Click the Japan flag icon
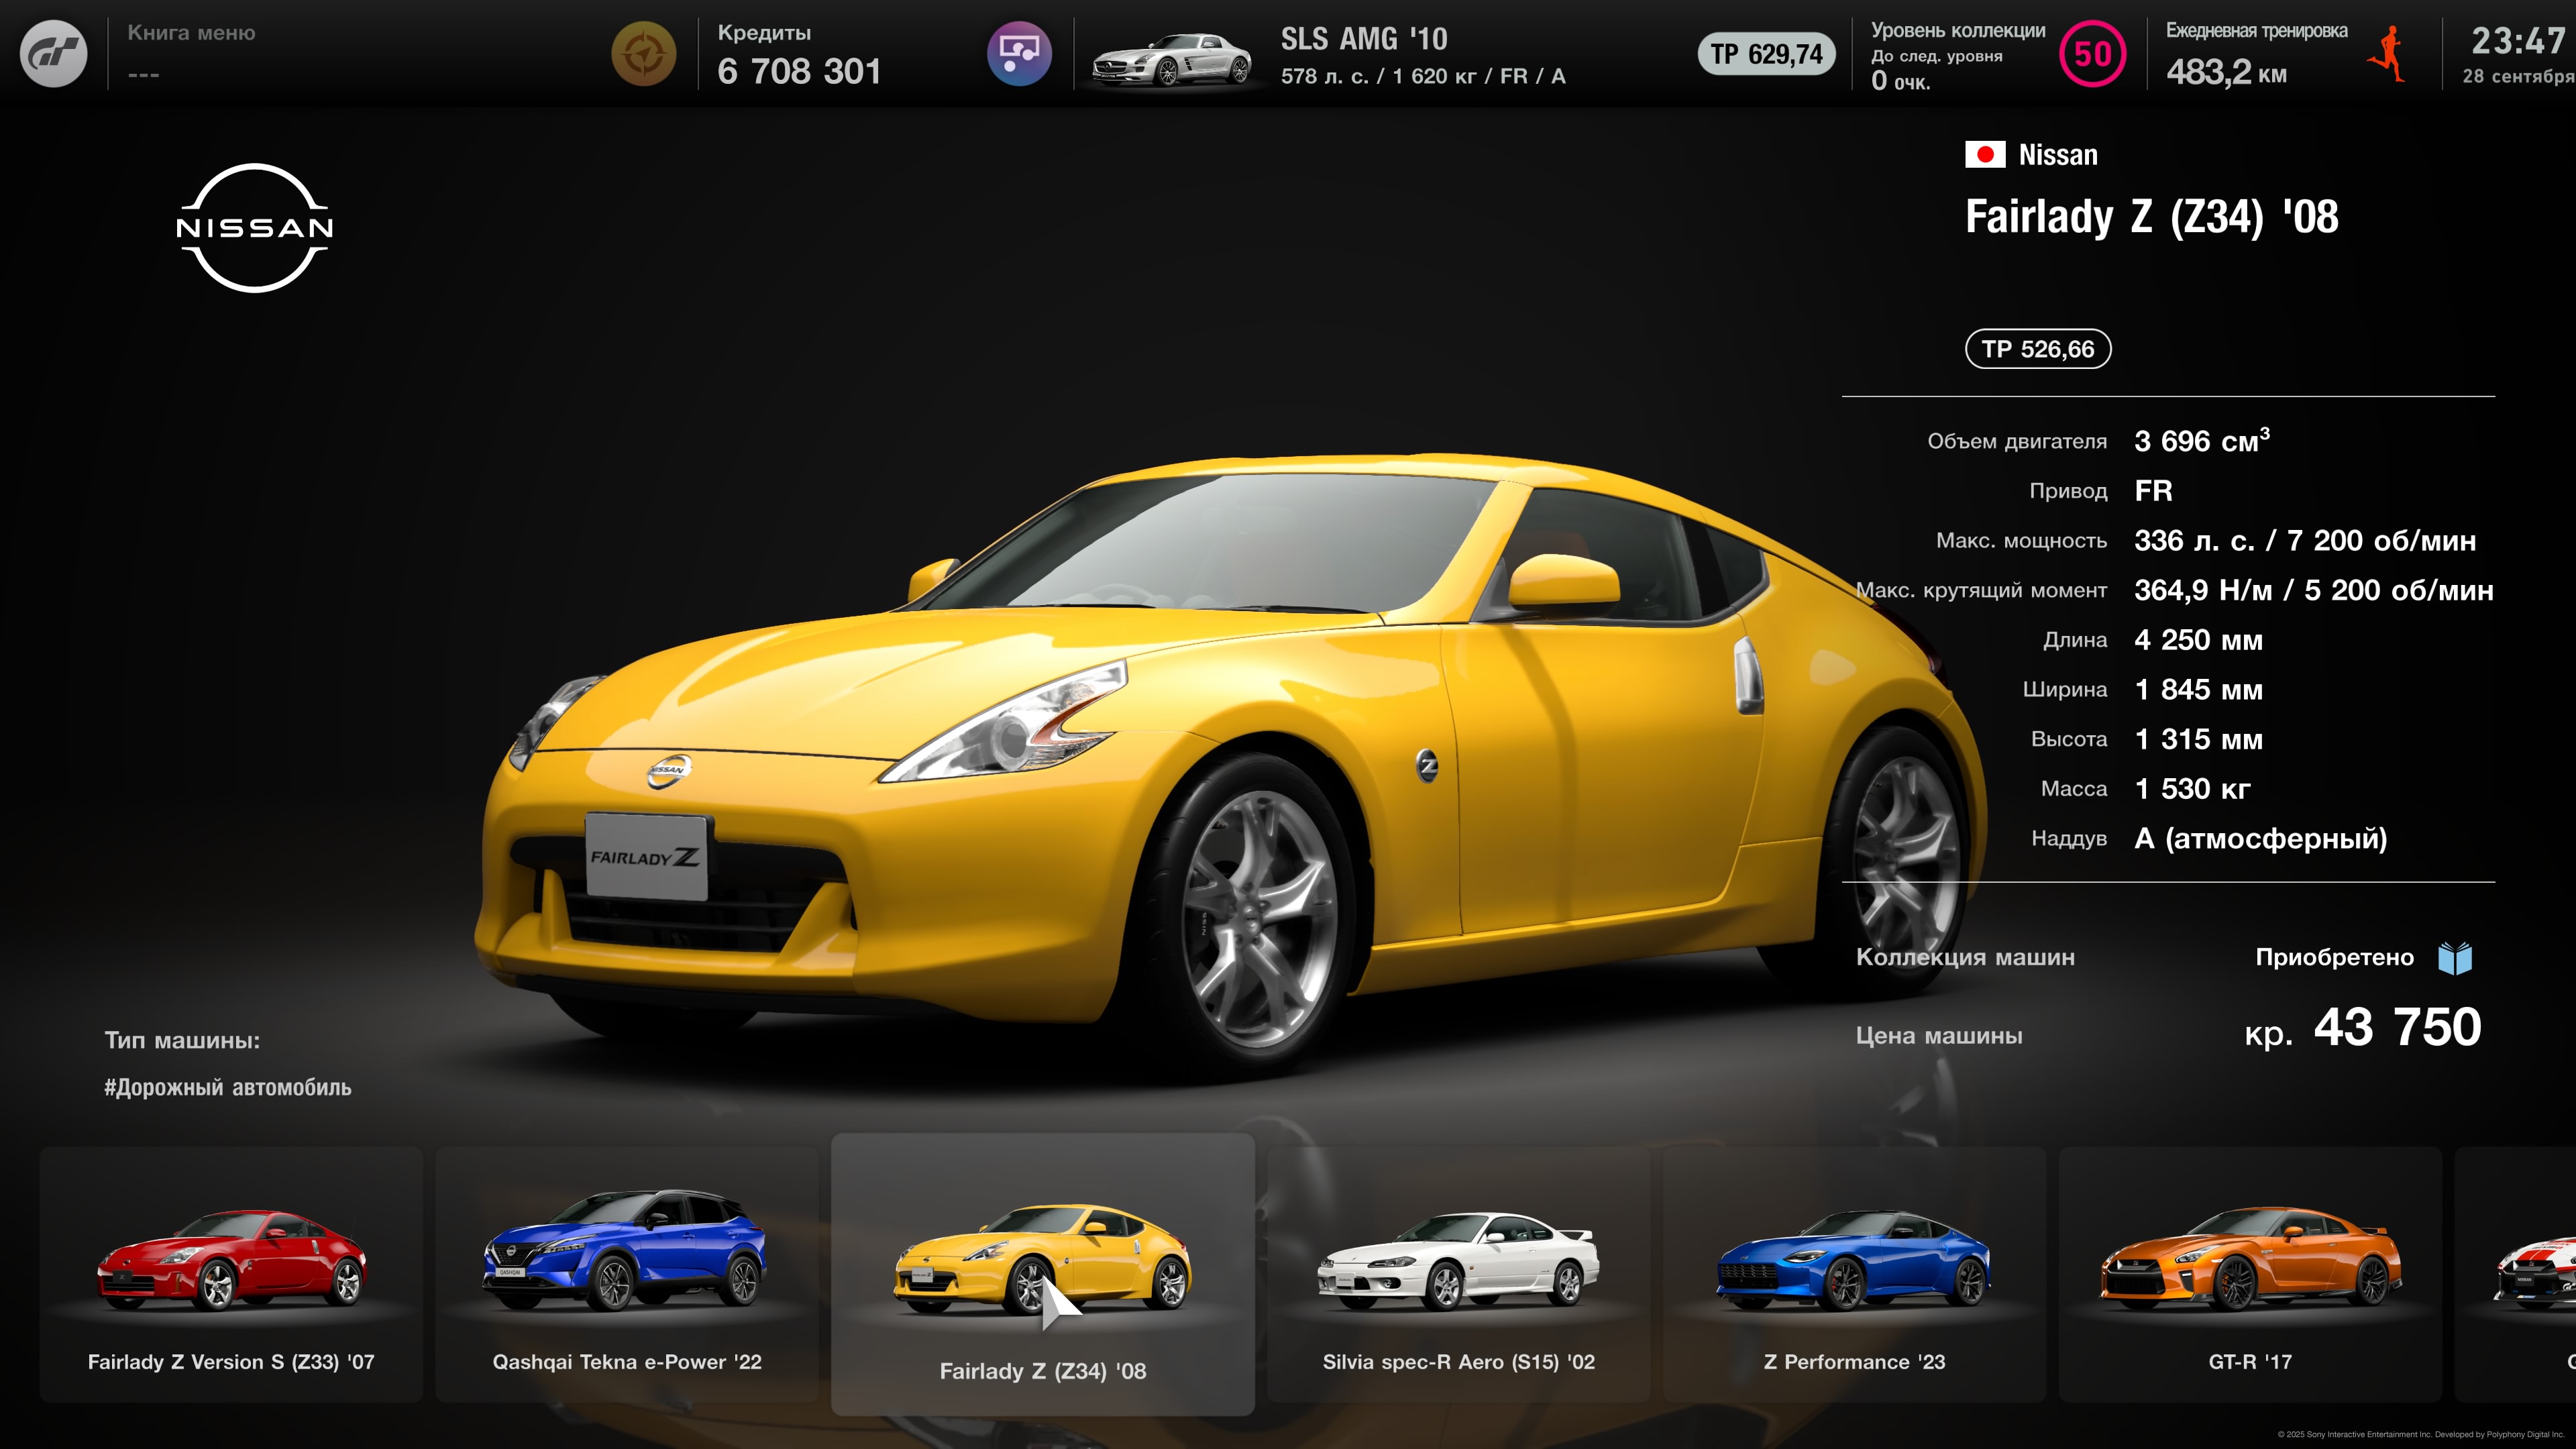 coord(1984,155)
